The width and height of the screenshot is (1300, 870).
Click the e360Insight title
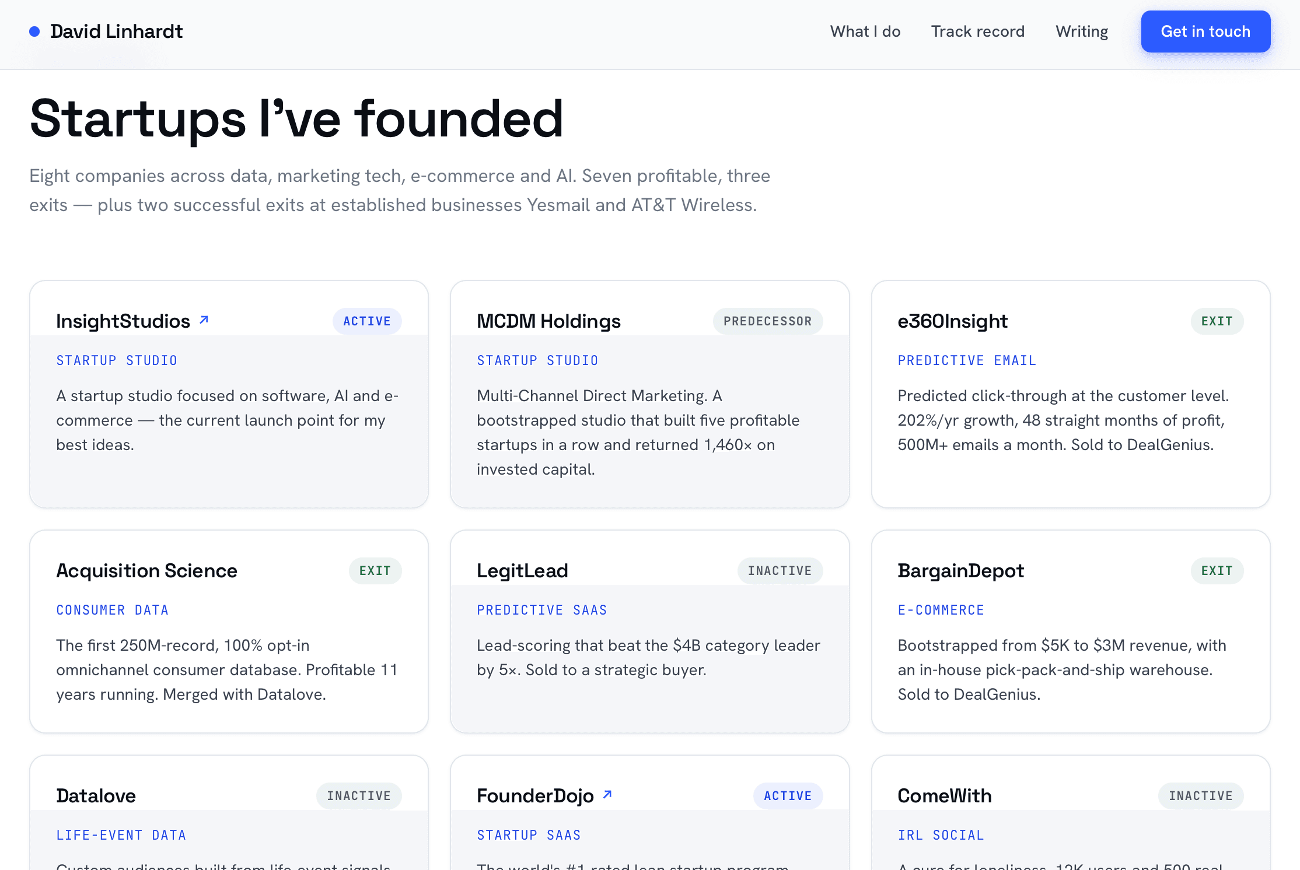coord(952,321)
